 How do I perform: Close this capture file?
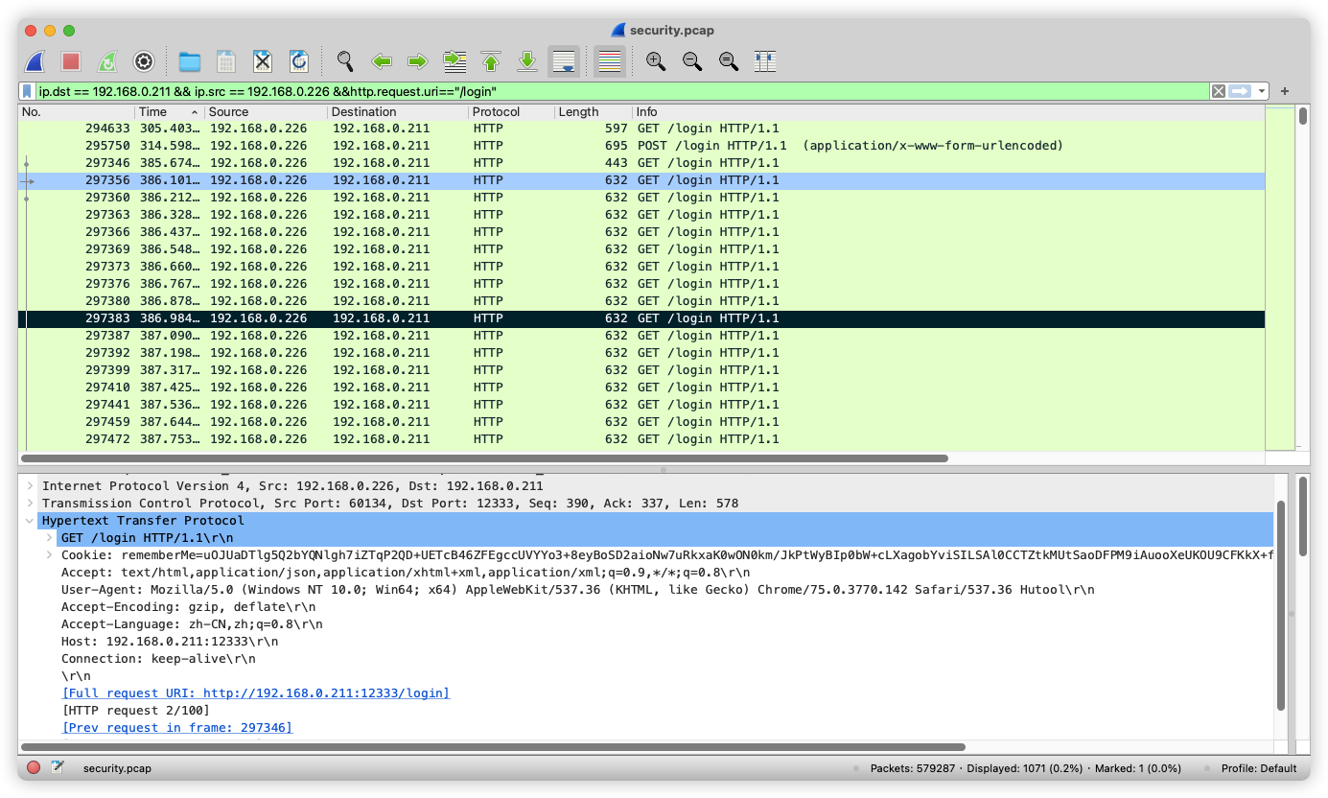click(x=263, y=61)
